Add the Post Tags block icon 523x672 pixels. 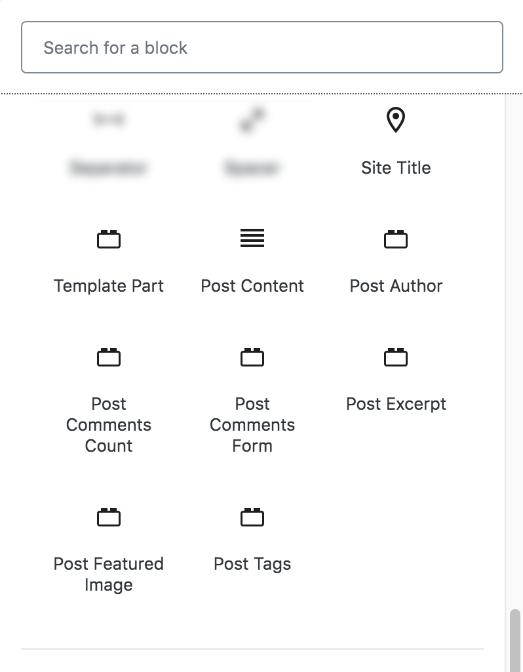252,517
